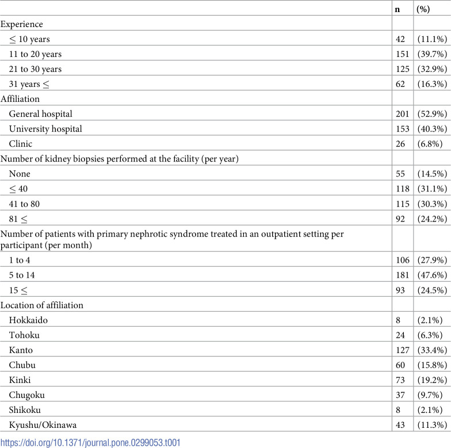This screenshot has height=448, width=451.
Task: Select the 'Chugoku' row label
Action: [26, 395]
